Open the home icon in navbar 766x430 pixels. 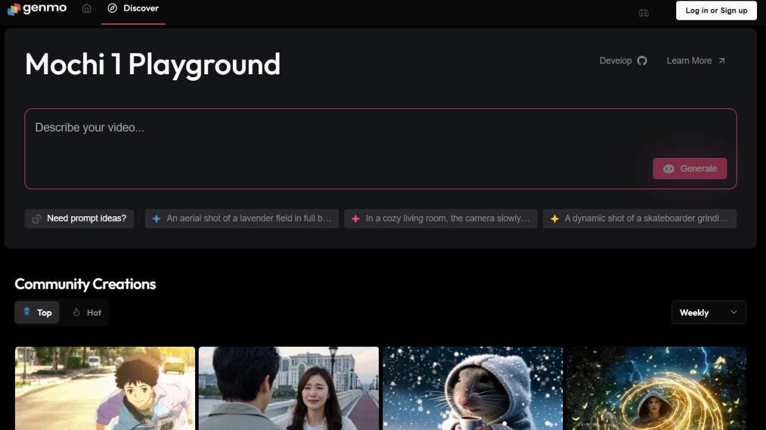pyautogui.click(x=87, y=8)
